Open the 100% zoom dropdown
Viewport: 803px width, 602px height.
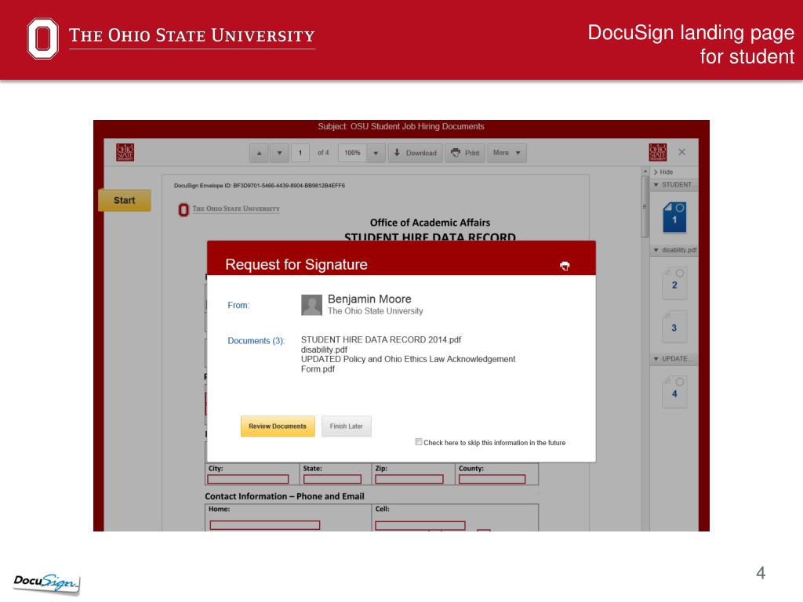[376, 153]
